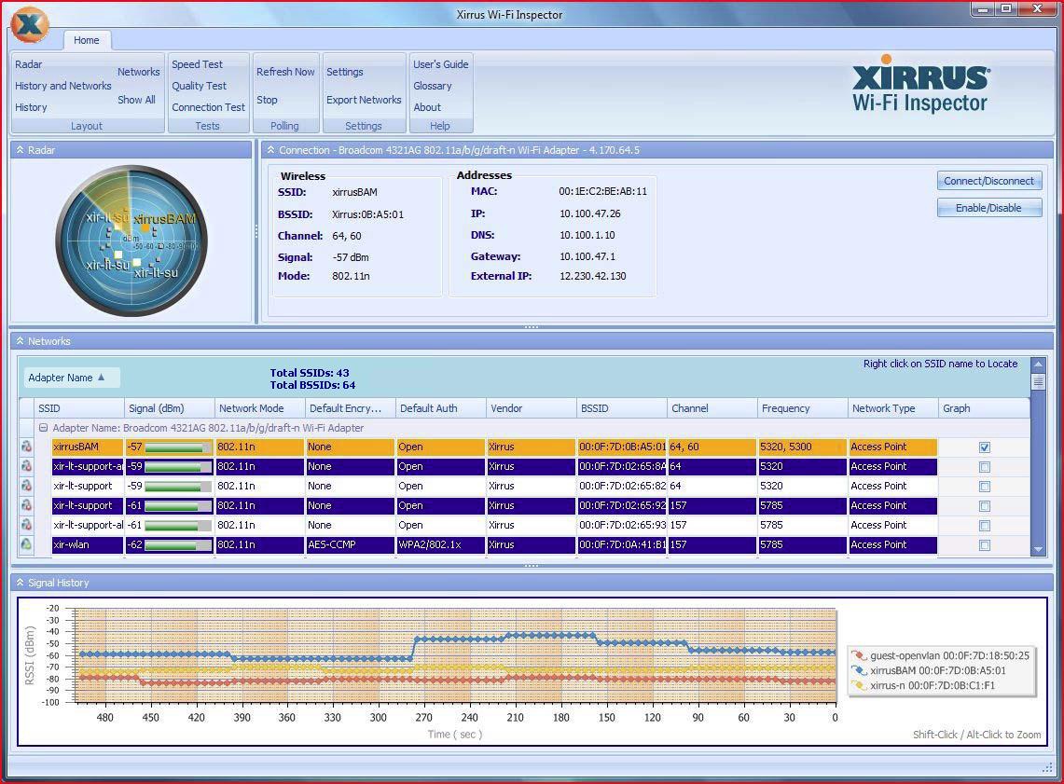Click the AES-CCMP encryption cell
The width and height of the screenshot is (1064, 784).
[350, 544]
